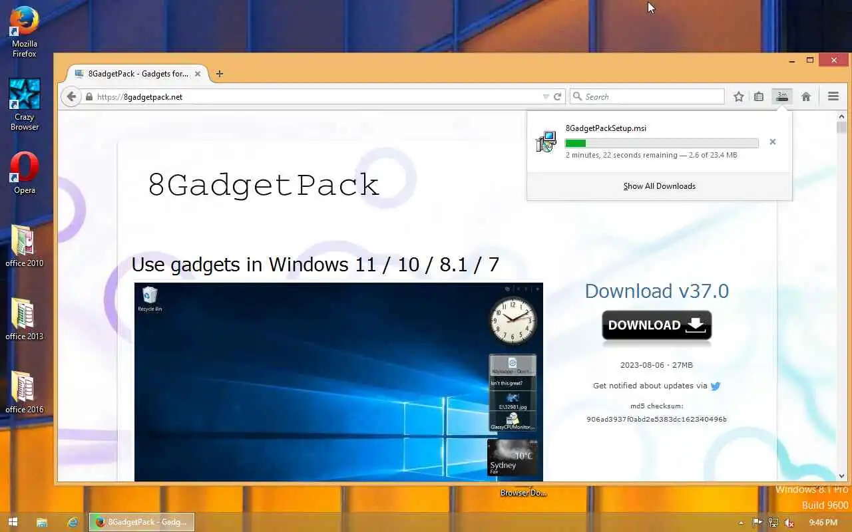Click the taskbar clock 9:46 PM
This screenshot has height=532, width=852.
[823, 523]
